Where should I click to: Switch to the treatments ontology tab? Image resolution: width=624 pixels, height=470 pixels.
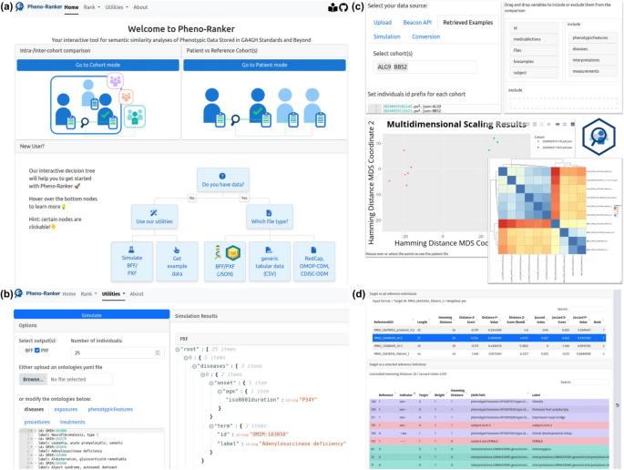click(73, 422)
